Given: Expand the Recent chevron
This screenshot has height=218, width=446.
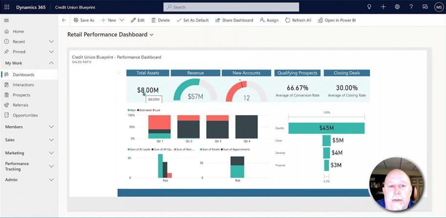Looking at the screenshot, I should [x=51, y=42].
